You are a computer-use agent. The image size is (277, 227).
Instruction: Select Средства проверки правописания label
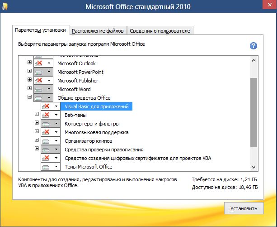click(x=104, y=150)
